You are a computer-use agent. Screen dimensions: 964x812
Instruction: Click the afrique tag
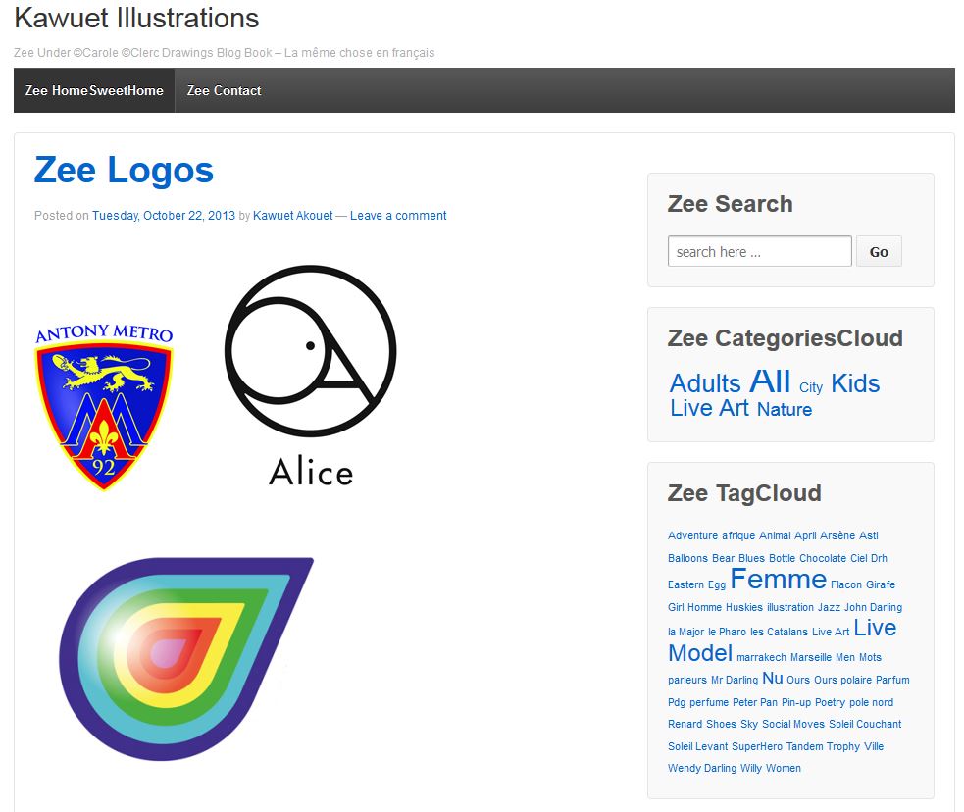(x=738, y=535)
